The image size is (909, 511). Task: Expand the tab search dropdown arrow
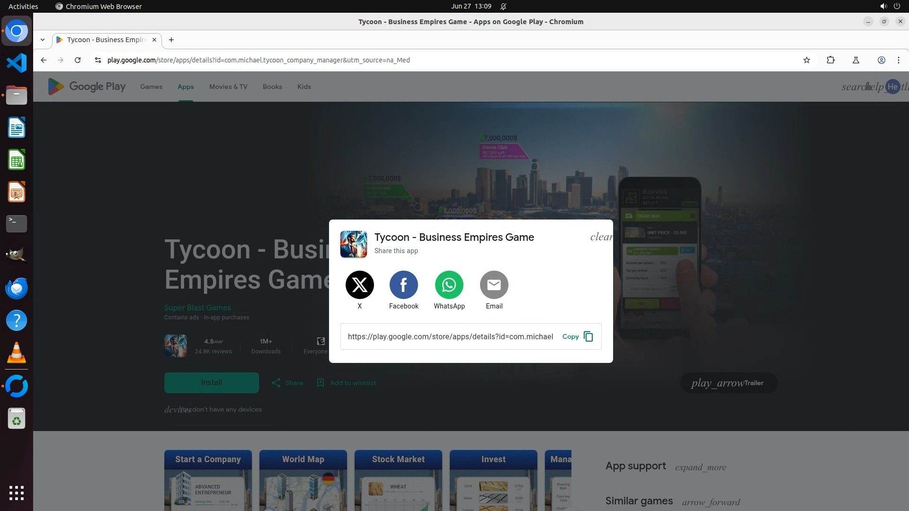click(43, 40)
